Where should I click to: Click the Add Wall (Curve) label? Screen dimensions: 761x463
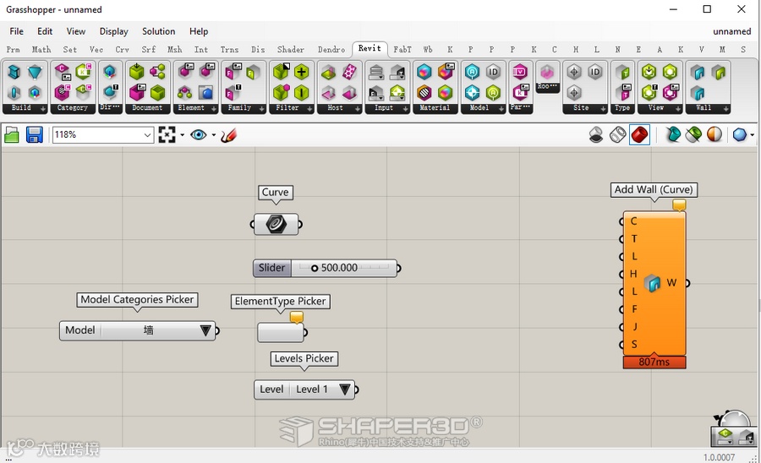point(654,189)
